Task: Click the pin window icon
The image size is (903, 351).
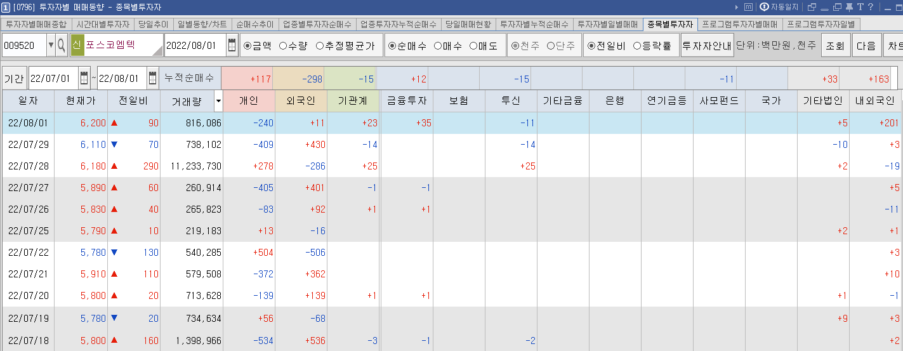Action: click(849, 7)
